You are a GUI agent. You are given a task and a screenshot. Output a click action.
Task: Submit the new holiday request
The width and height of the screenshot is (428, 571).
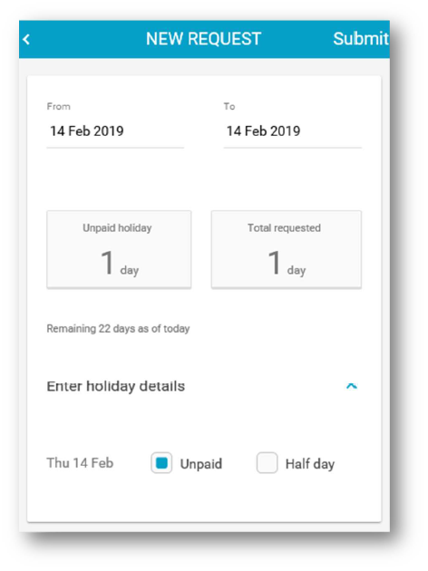[361, 39]
